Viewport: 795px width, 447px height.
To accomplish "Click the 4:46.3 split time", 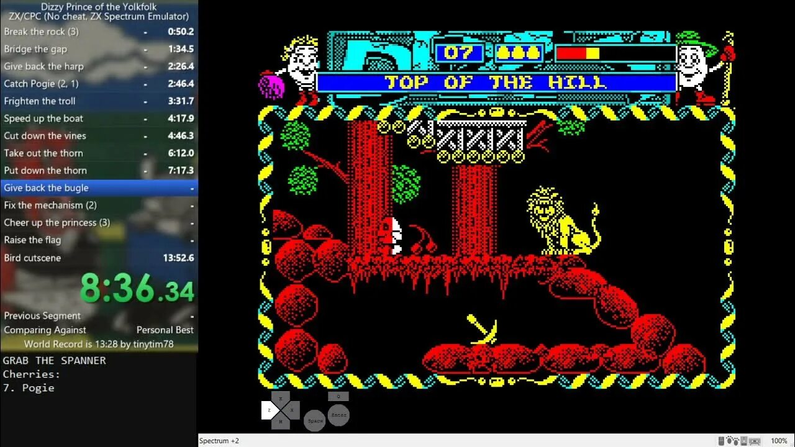I will [x=181, y=135].
